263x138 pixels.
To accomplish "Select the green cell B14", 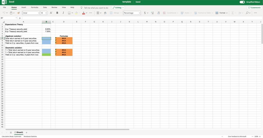I will click(x=46, y=55).
